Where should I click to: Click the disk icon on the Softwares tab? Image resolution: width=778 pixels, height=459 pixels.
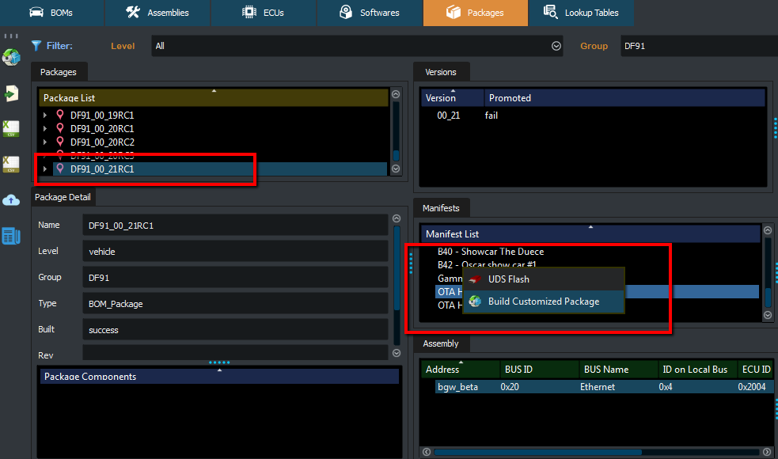pos(346,12)
